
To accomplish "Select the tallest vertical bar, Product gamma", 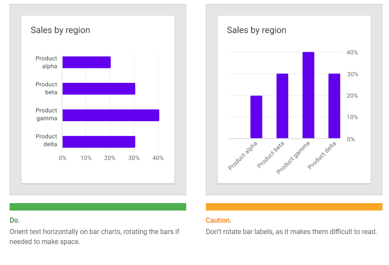I will pos(308,95).
